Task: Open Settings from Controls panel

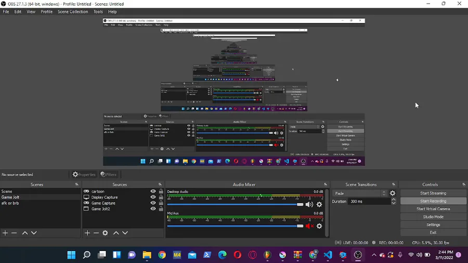Action: (433, 225)
